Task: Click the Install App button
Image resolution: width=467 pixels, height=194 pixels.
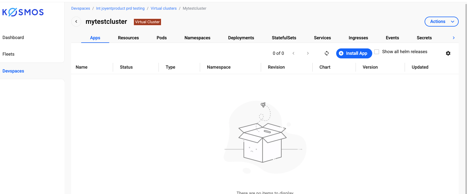Action: 354,53
